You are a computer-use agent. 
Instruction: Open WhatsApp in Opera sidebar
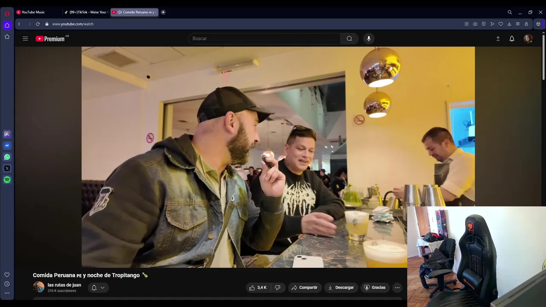[7, 157]
